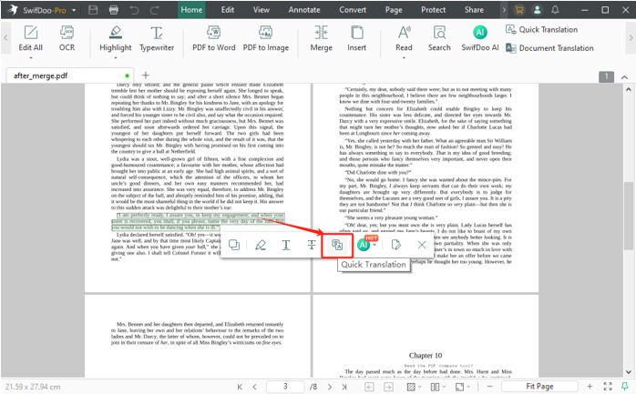636x394 pixels.
Task: Show more ribbon tabs with right chevron
Action: point(504,10)
